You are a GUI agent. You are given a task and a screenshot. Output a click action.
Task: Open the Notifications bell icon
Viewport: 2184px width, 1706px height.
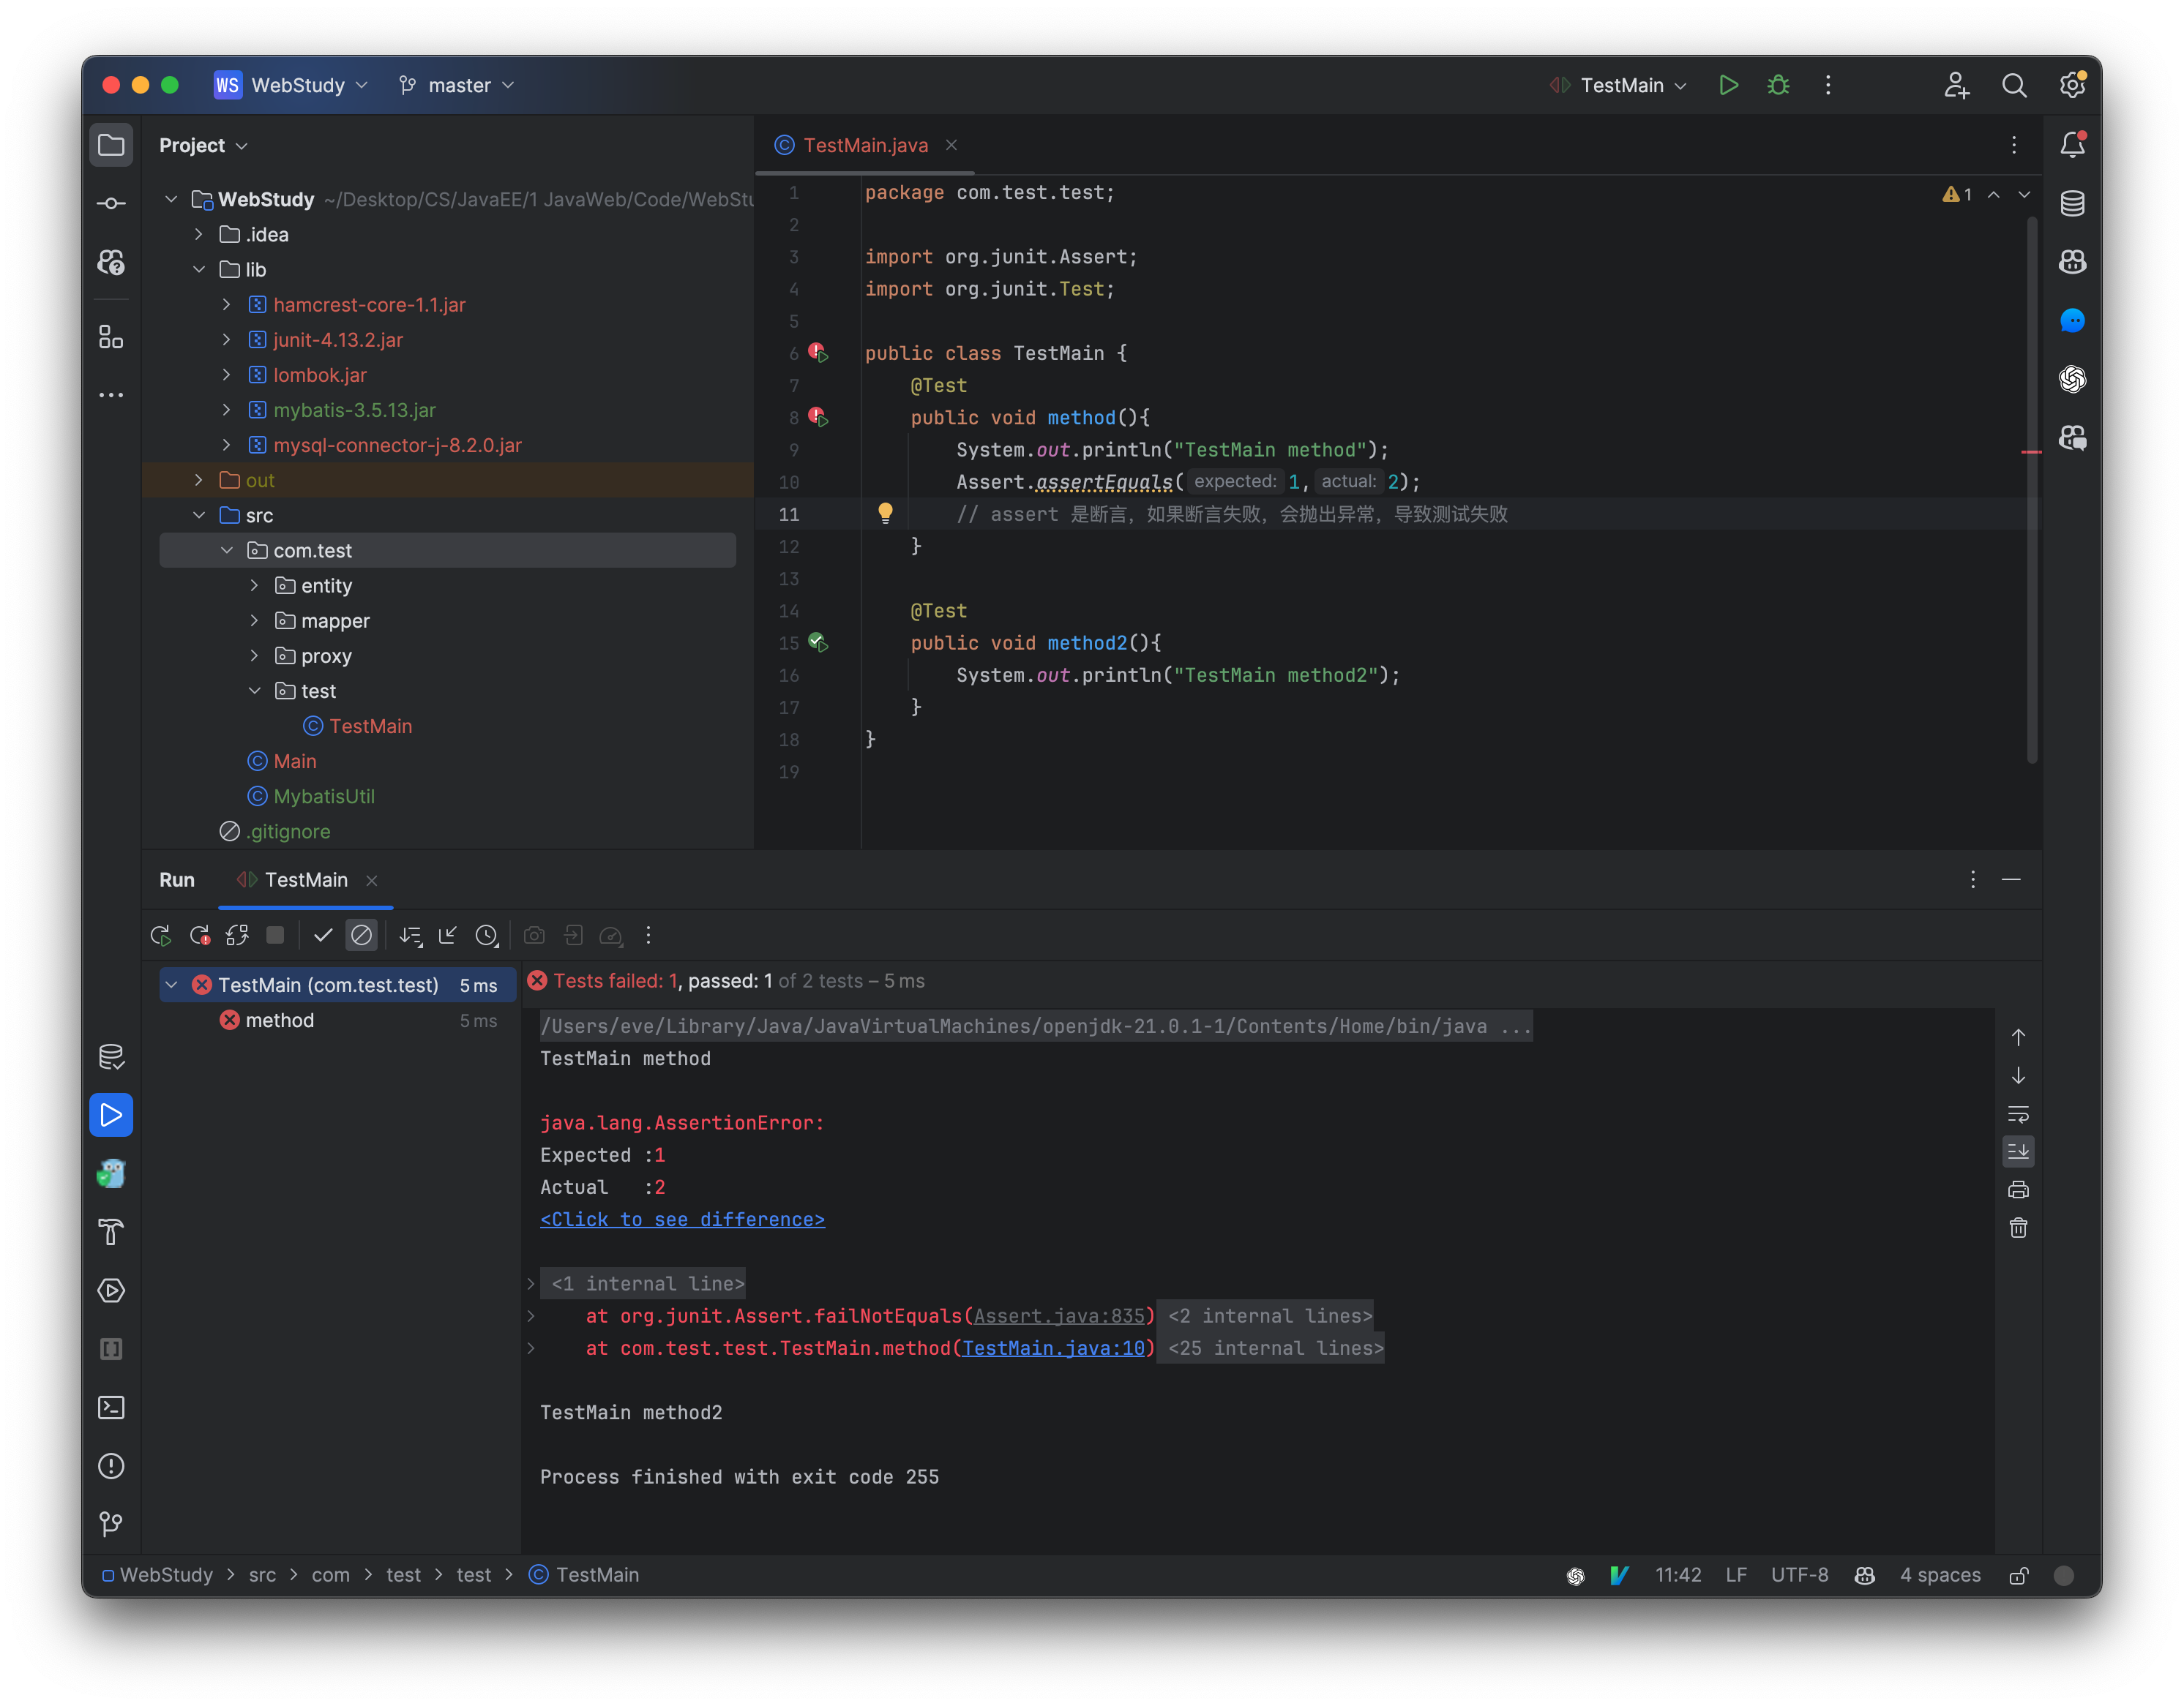[x=2072, y=145]
